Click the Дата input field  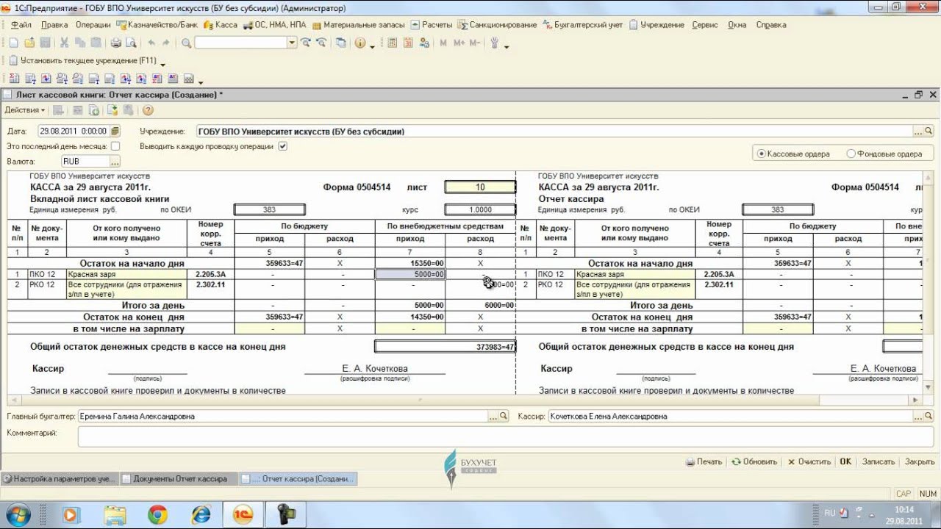[74, 132]
